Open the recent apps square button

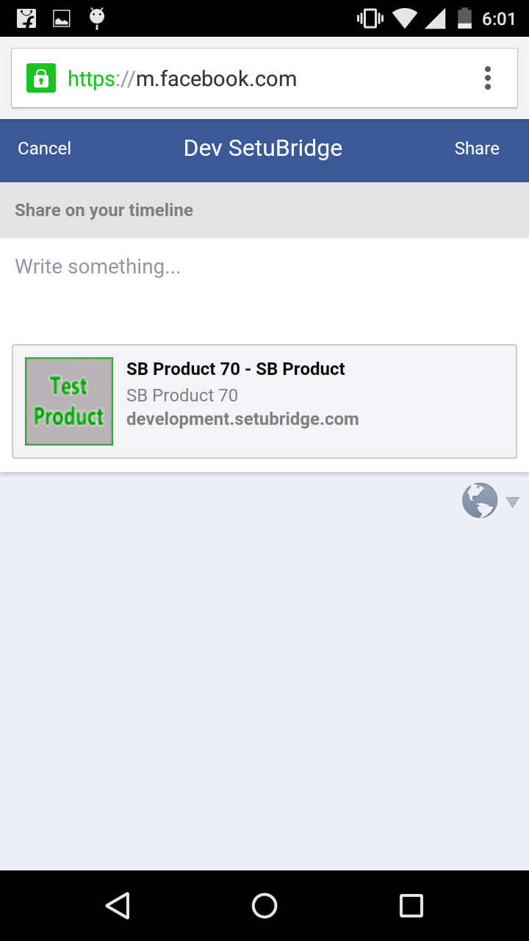(x=411, y=905)
